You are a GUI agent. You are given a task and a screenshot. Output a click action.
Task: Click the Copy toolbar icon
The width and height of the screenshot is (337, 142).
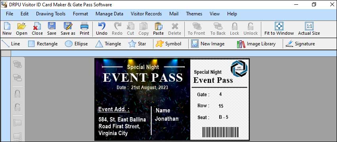[144, 29]
